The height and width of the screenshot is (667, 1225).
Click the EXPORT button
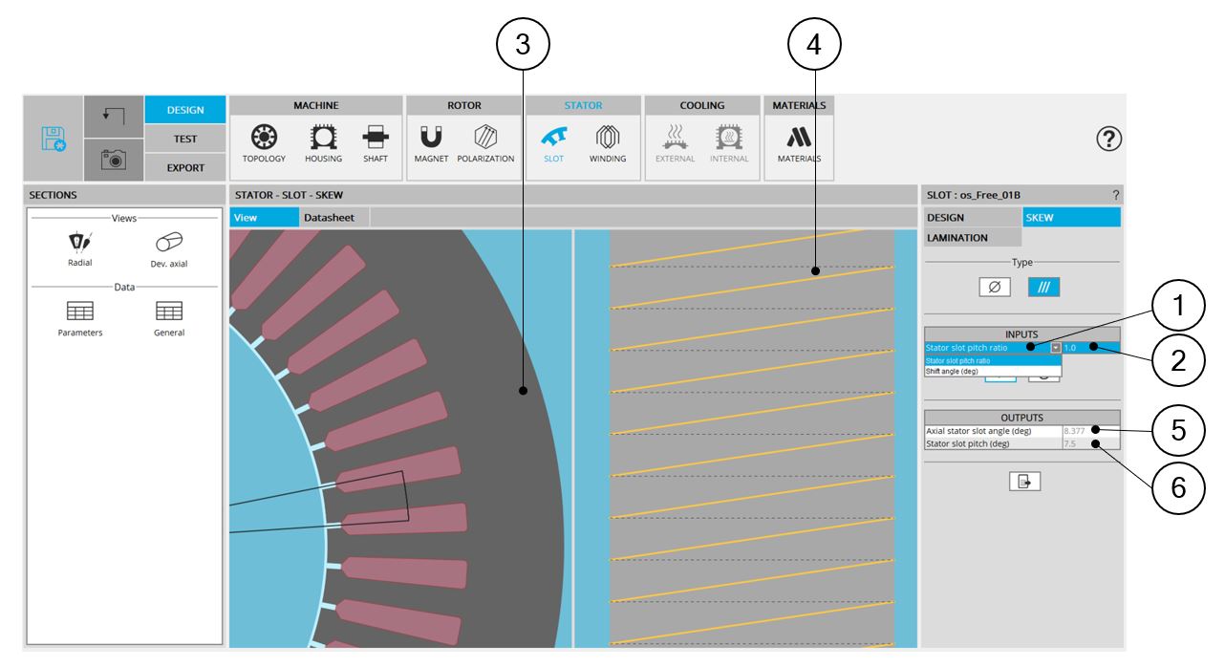pos(185,167)
